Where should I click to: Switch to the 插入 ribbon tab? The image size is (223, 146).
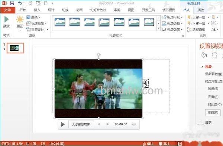pyautogui.click(x=37, y=10)
